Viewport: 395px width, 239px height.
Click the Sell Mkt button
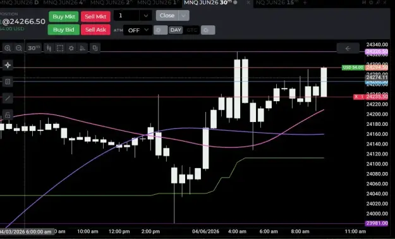click(95, 16)
